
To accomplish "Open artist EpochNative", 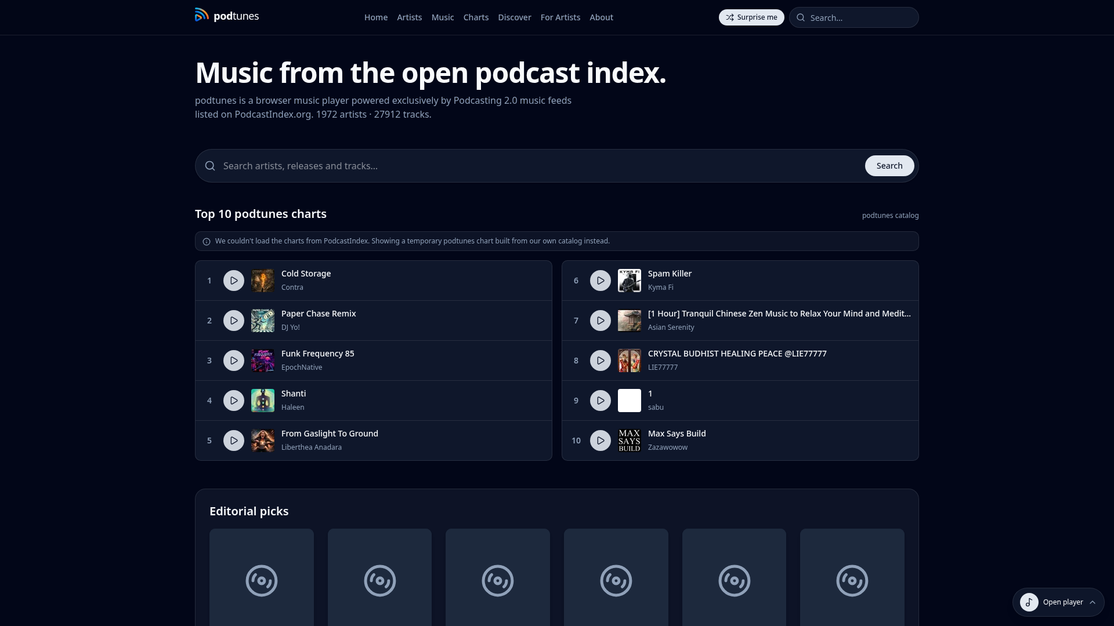I will click(x=302, y=367).
